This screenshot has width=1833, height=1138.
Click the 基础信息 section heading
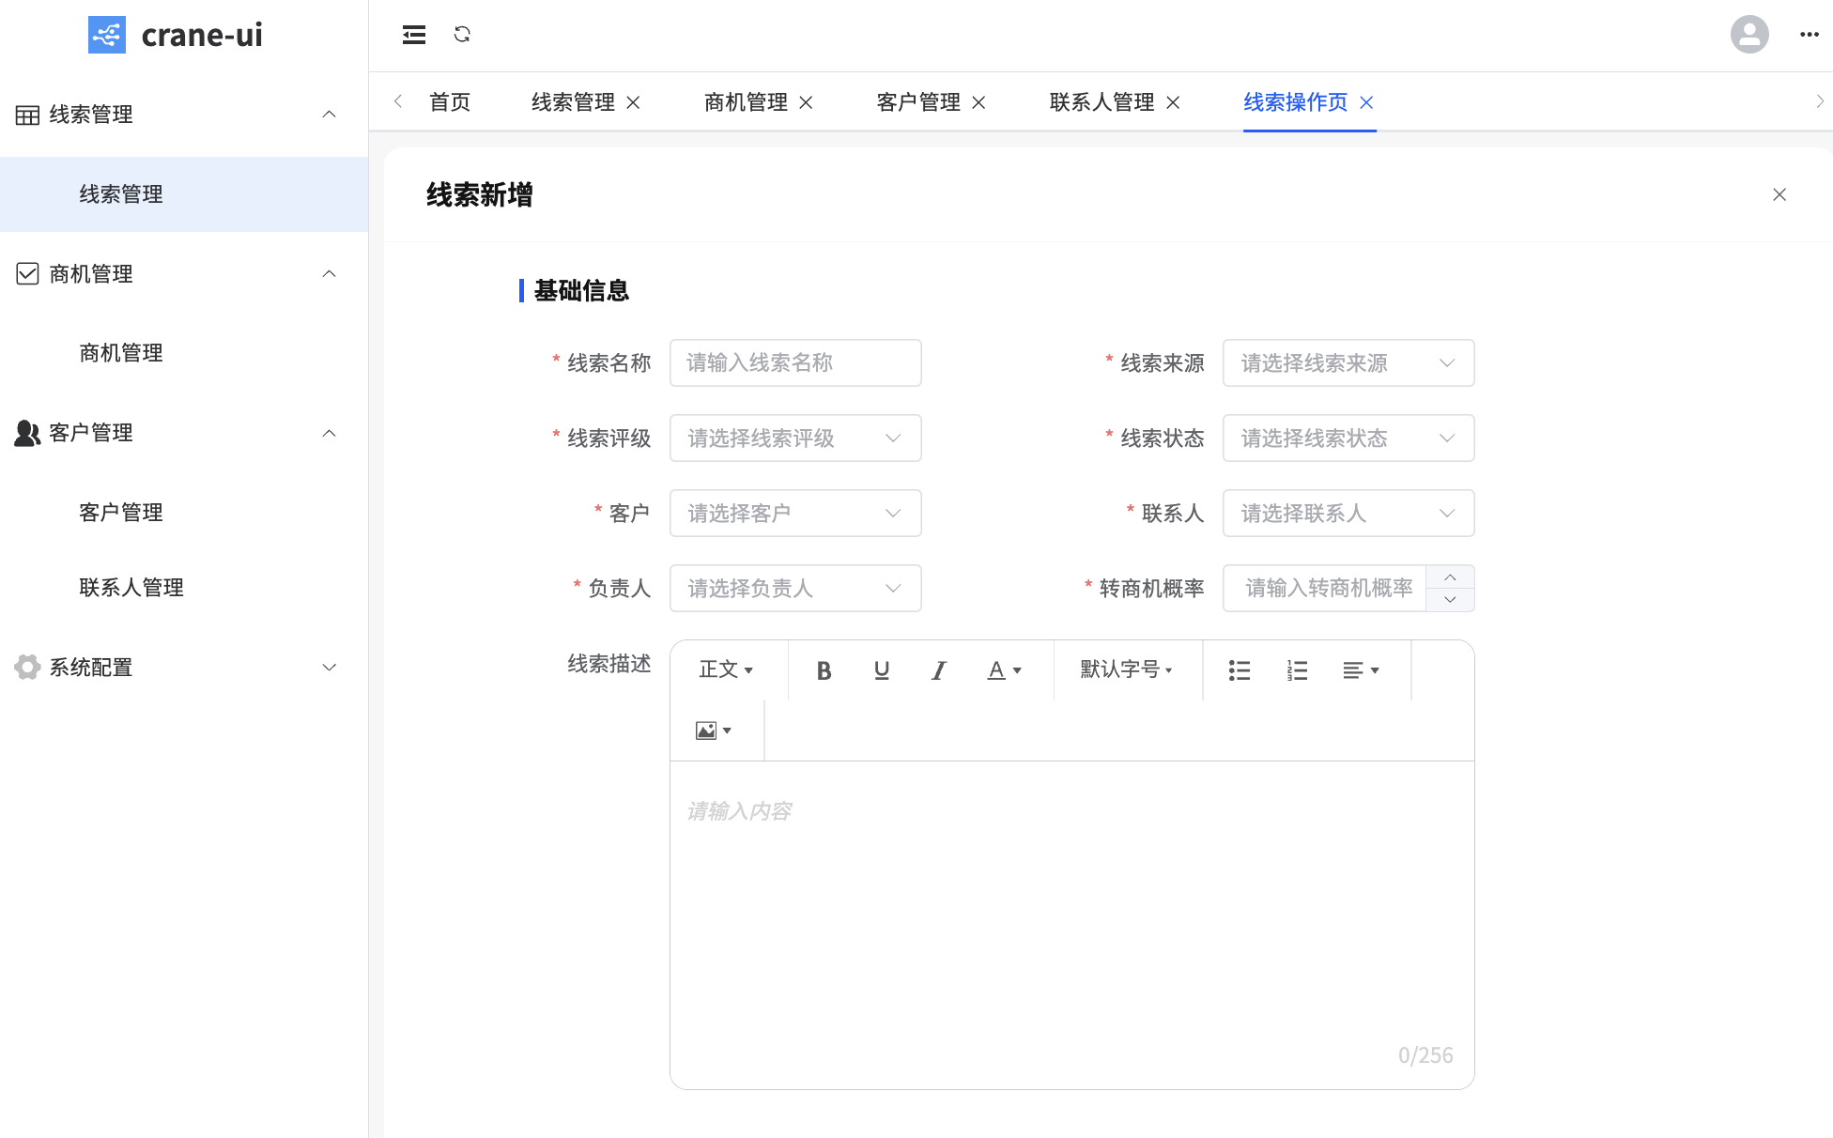click(581, 291)
